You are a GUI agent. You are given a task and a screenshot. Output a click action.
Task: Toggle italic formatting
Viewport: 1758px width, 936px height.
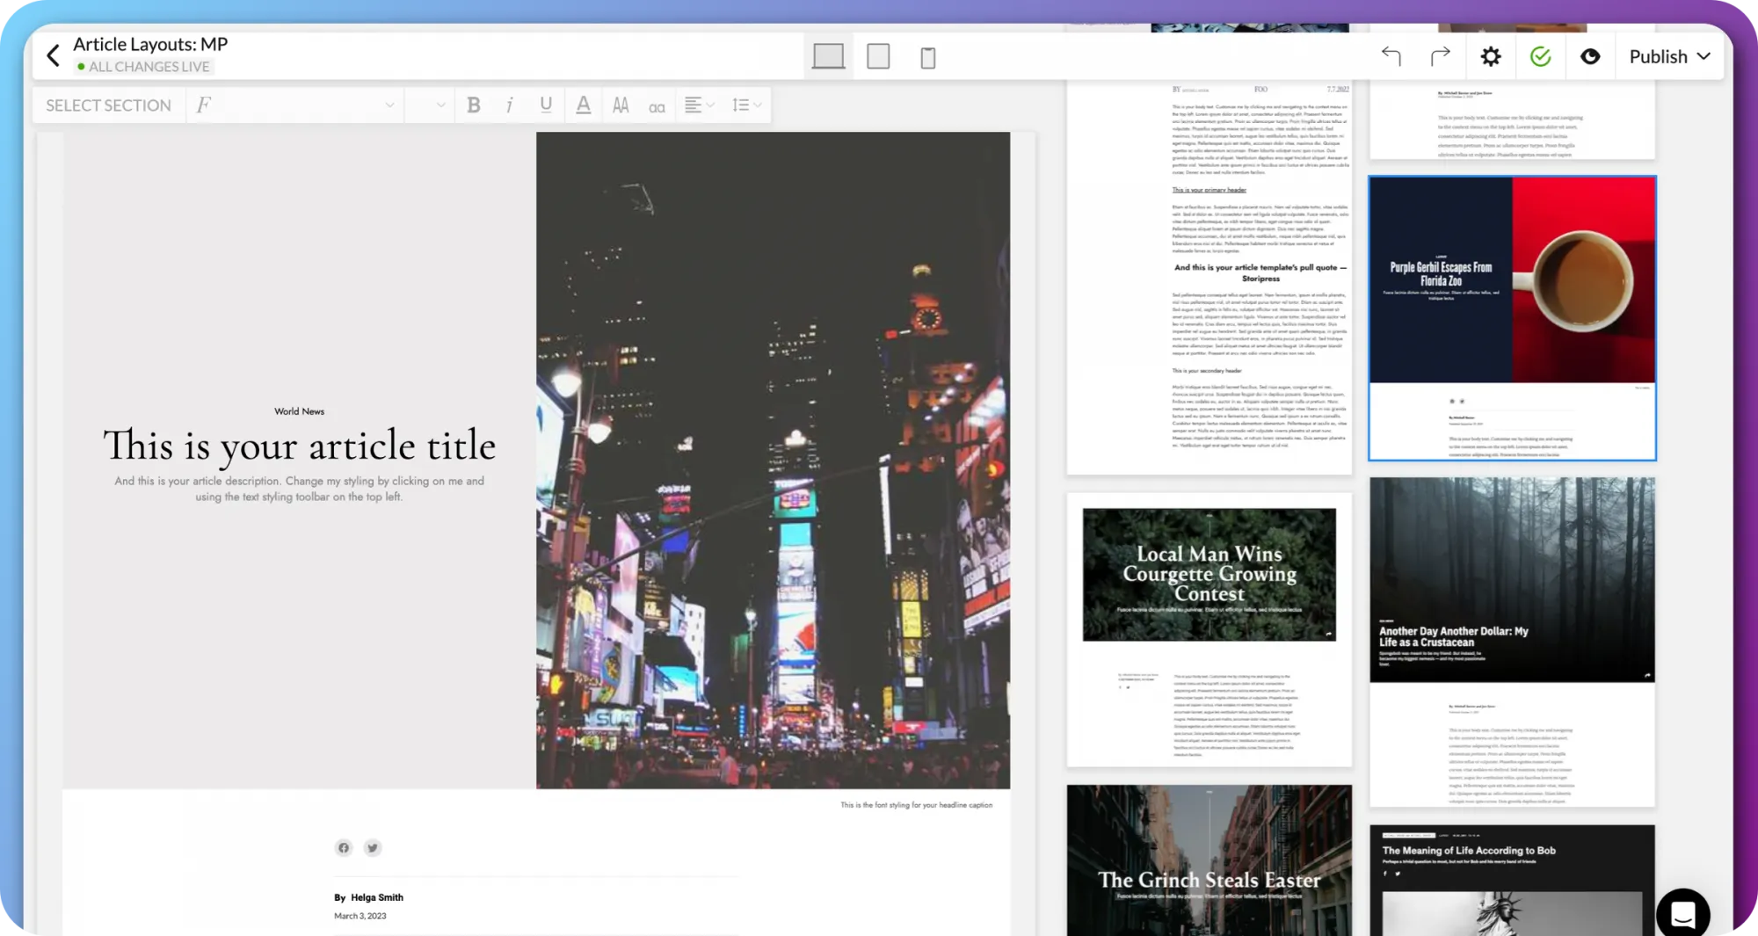[x=510, y=105]
